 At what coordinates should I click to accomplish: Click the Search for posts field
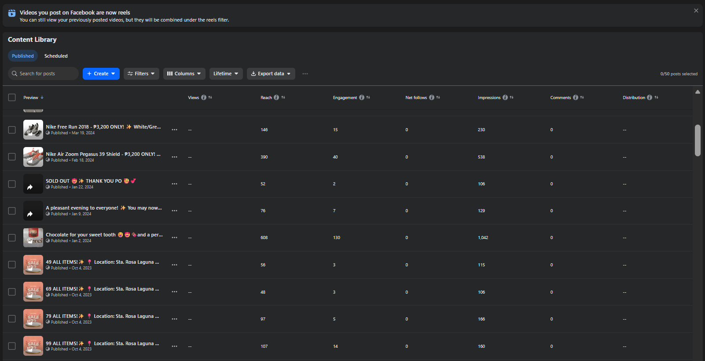pyautogui.click(x=43, y=74)
